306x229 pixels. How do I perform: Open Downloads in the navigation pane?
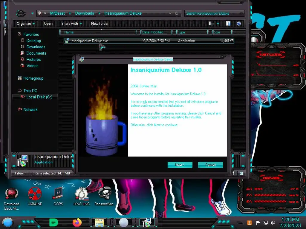pyautogui.click(x=36, y=47)
